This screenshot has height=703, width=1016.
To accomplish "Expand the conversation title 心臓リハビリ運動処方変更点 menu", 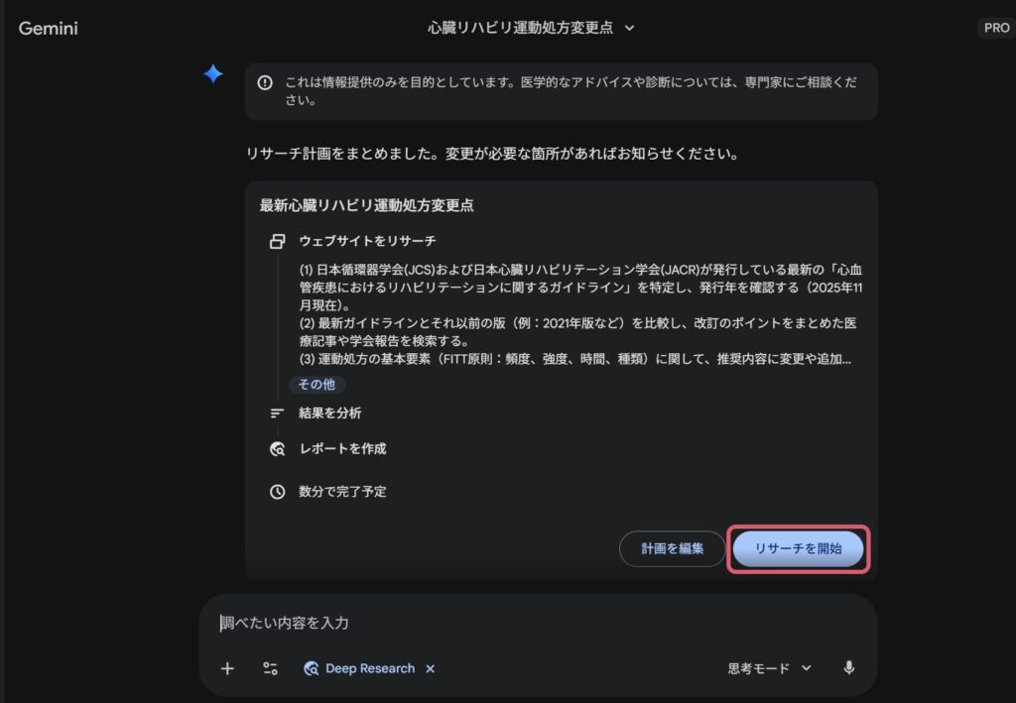I will [531, 28].
